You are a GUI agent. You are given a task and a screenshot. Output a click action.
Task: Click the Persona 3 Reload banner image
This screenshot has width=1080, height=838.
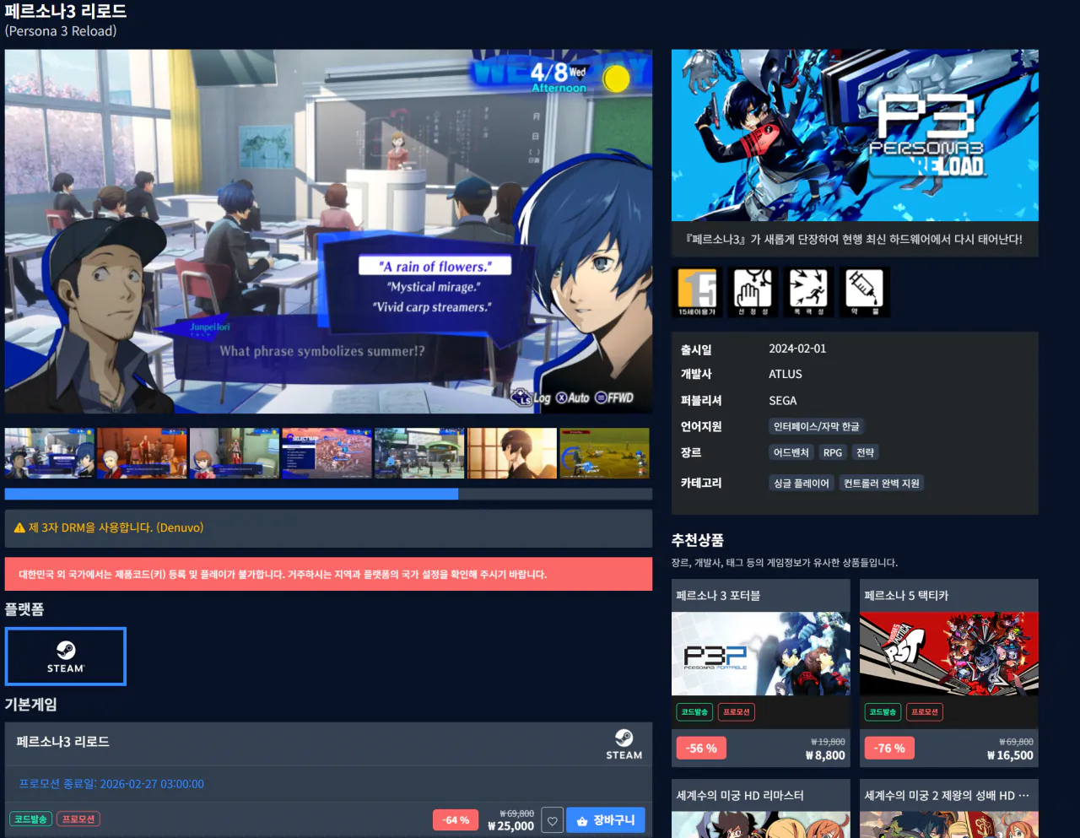coord(855,135)
